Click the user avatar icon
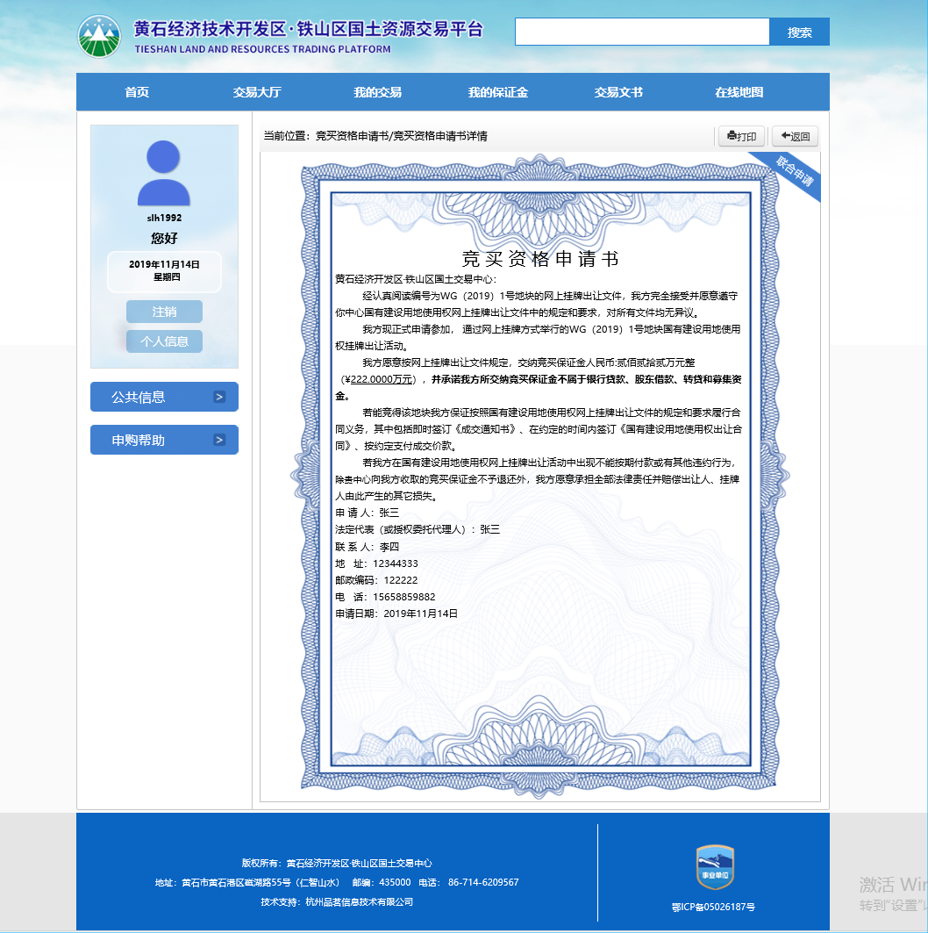The width and height of the screenshot is (928, 933). tap(164, 173)
